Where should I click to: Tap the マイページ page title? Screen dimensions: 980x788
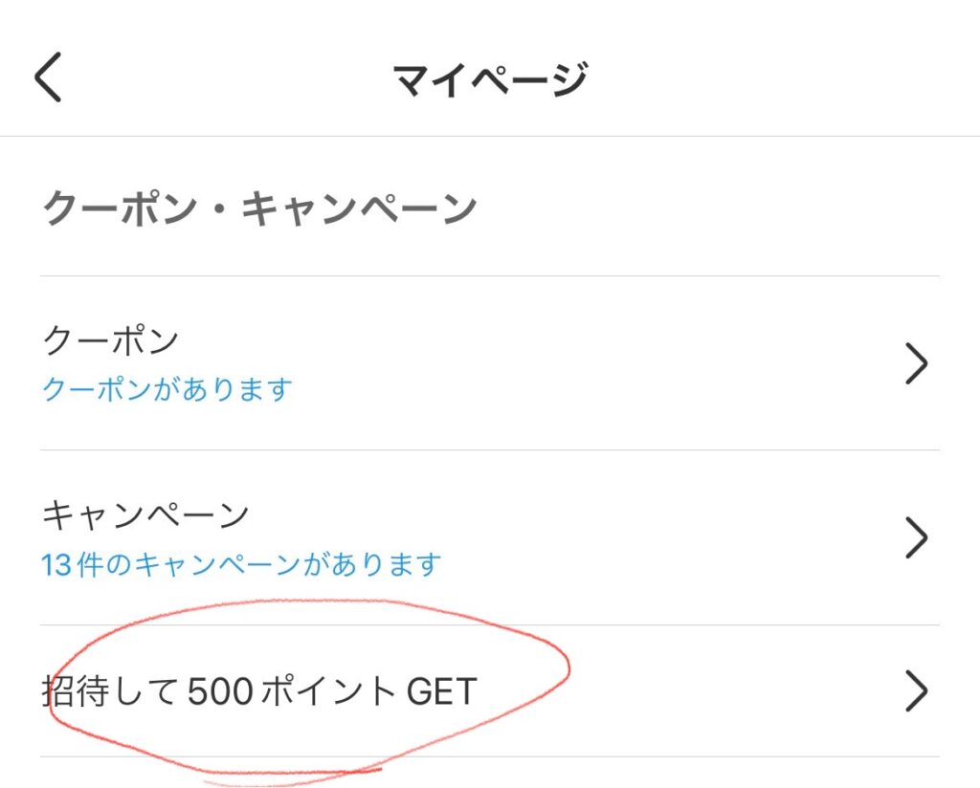tap(490, 79)
